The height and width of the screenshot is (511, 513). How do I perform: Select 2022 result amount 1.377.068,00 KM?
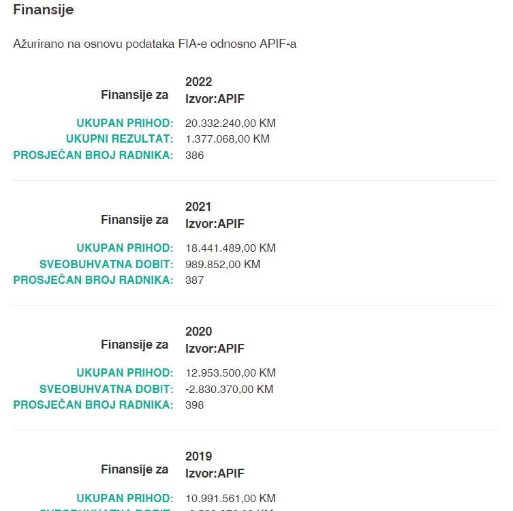228,139
